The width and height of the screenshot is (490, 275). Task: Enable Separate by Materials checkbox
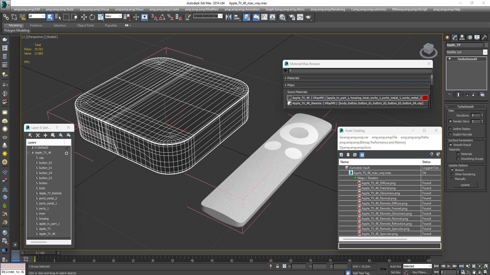click(x=458, y=154)
